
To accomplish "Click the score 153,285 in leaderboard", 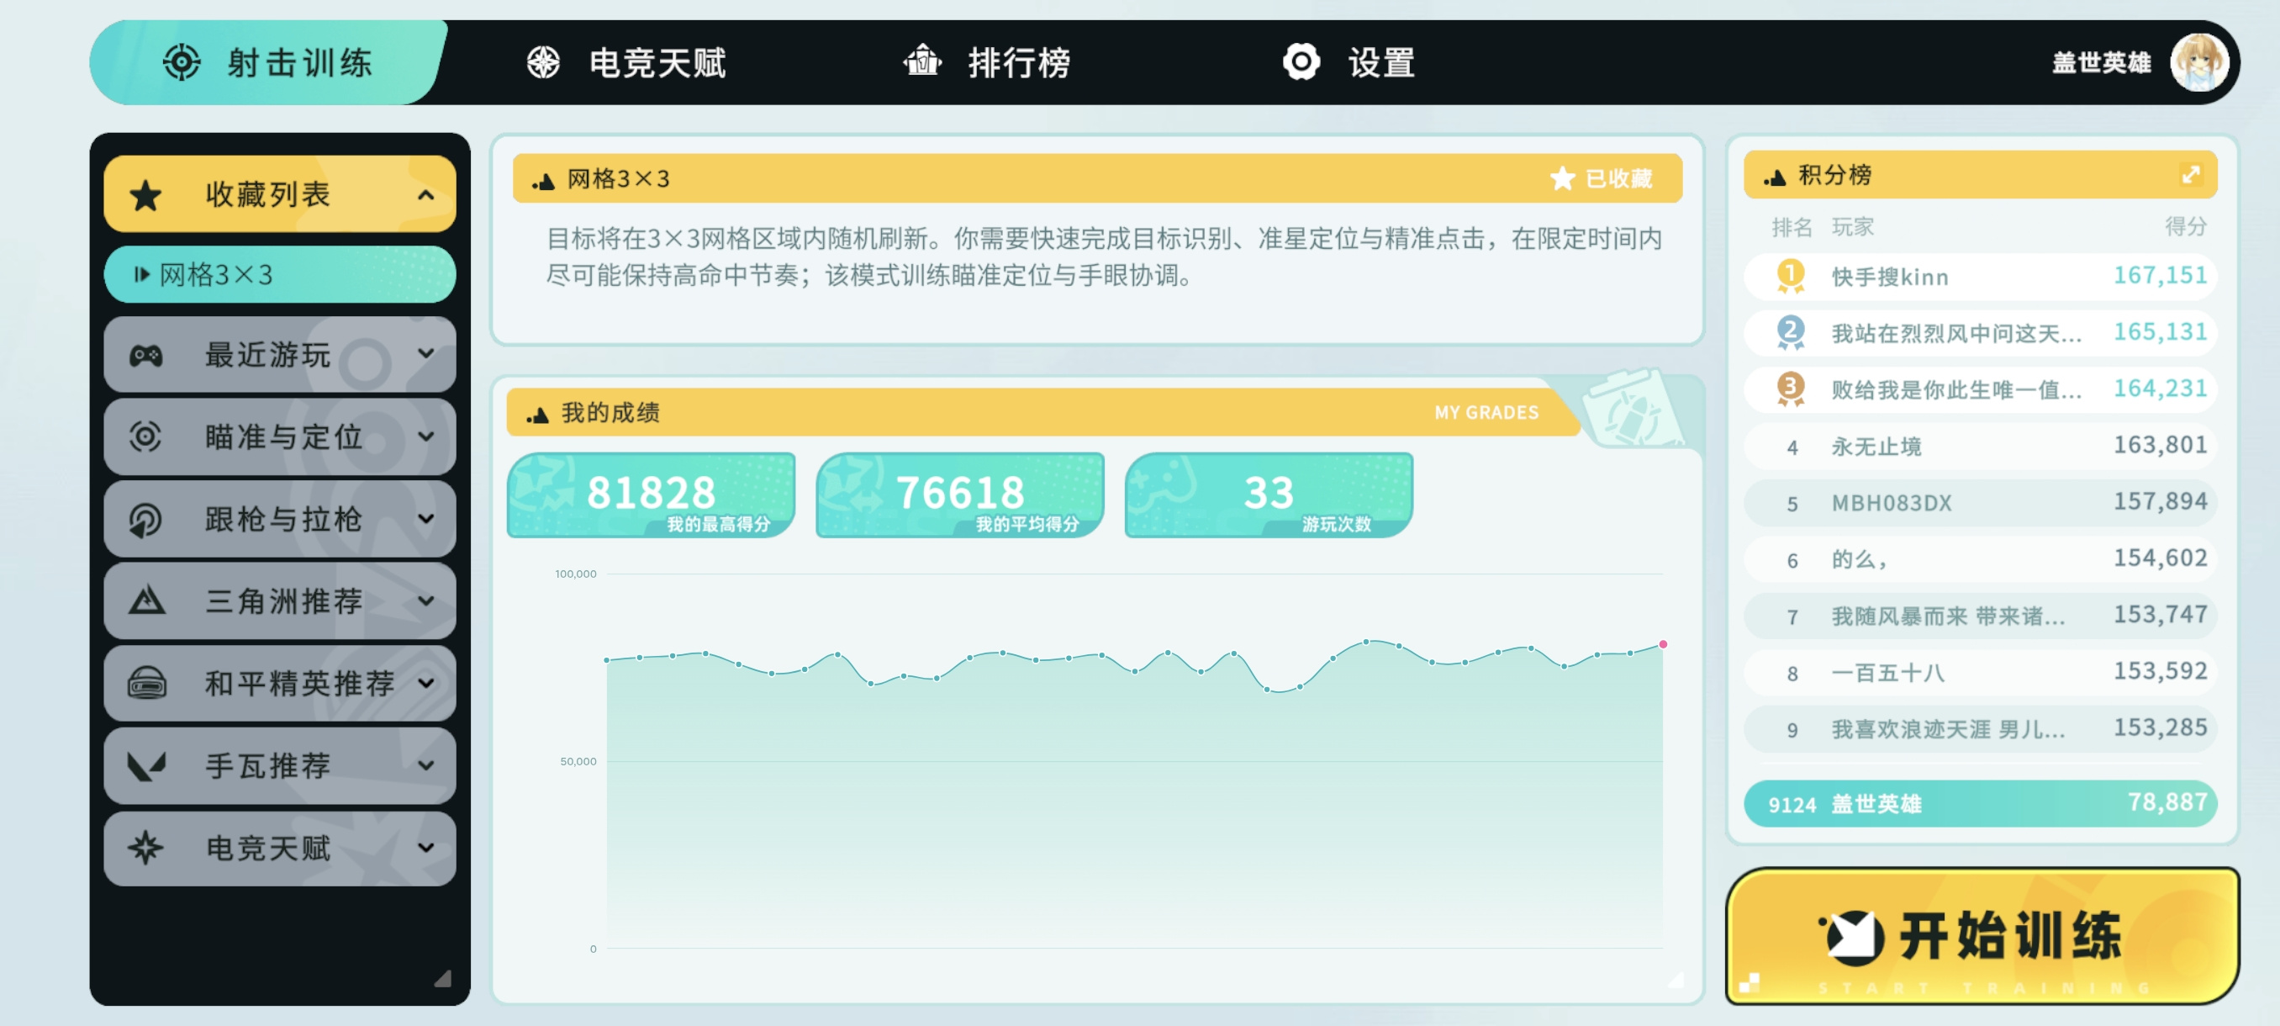I will tap(2161, 727).
